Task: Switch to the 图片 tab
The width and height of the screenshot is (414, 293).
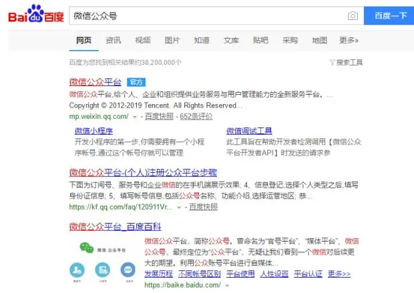Action: [172, 41]
